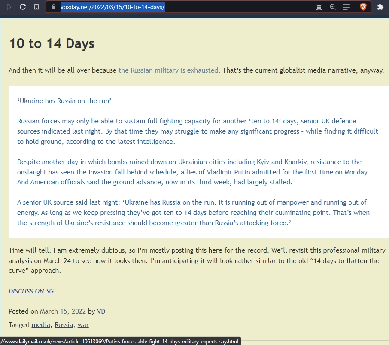Click the '10 to 14 Days' post title

point(52,43)
